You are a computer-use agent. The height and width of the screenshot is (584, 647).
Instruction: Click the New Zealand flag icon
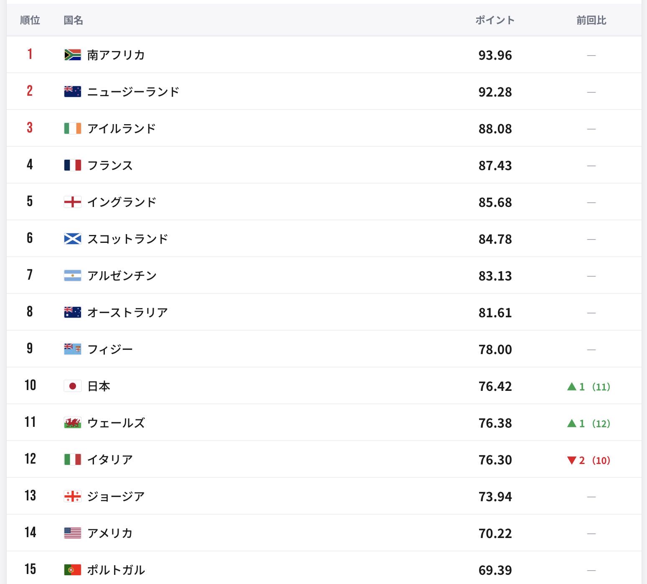[x=72, y=92]
